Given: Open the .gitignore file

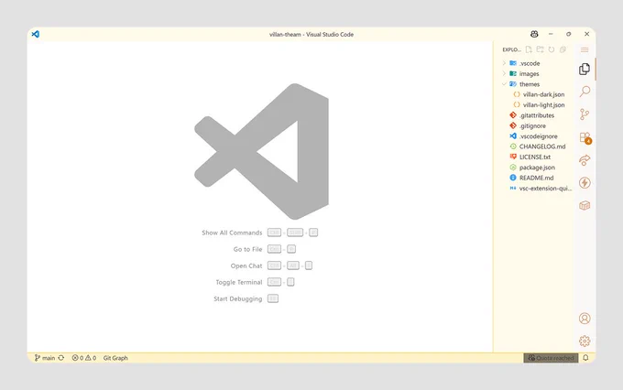Looking at the screenshot, I should (x=534, y=125).
